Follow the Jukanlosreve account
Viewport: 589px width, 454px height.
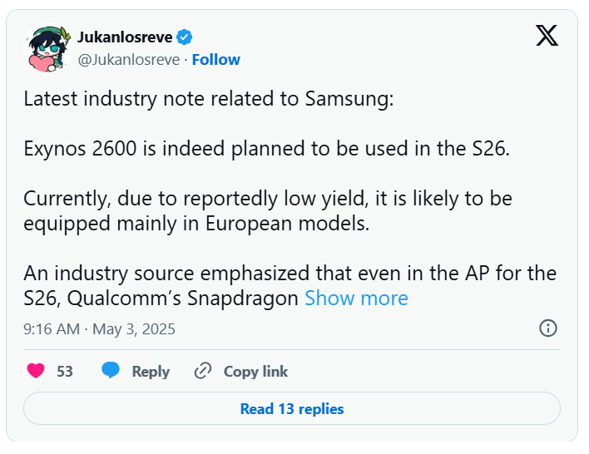click(216, 60)
